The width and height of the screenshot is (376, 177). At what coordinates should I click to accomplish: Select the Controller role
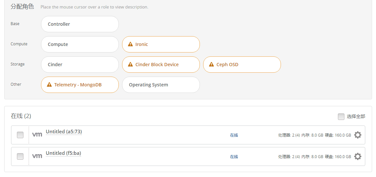coord(80,24)
